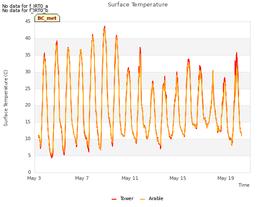Screen dimensions: 276x207
Task: Click the Surface Temperature (C) y-axis title
Action: point(6,98)
